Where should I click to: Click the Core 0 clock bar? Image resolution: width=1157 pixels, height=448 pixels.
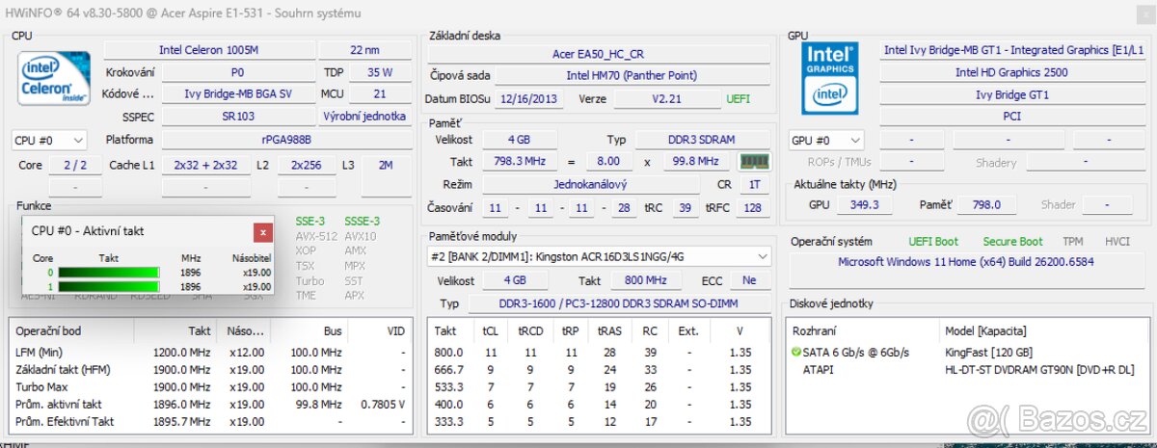click(110, 274)
